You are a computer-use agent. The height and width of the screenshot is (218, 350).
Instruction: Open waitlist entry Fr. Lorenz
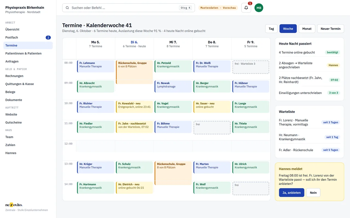click(310, 122)
